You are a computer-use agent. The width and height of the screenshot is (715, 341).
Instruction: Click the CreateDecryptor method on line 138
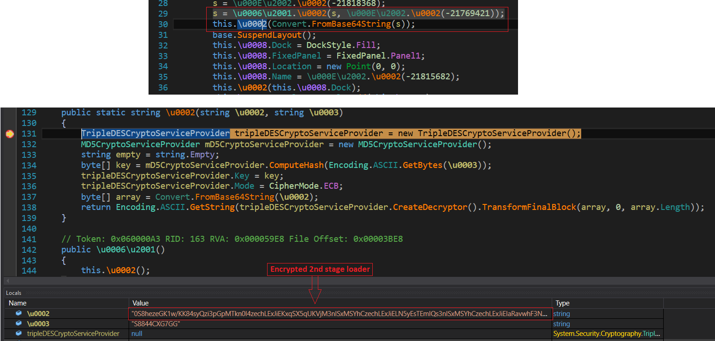430,207
